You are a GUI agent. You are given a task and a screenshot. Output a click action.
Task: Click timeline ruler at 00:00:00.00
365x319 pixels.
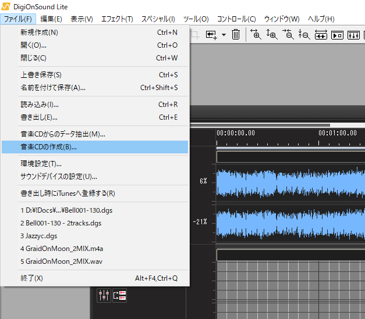click(236, 133)
